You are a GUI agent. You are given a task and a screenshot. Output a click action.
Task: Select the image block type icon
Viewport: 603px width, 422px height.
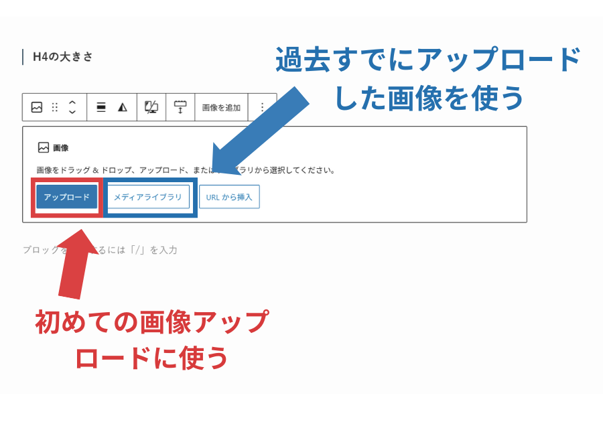click(x=36, y=107)
